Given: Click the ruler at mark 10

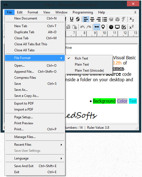Looking at the screenshot, I should pos(104,33).
